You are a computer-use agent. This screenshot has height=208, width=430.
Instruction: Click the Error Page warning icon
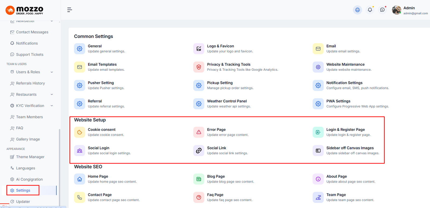click(x=199, y=132)
